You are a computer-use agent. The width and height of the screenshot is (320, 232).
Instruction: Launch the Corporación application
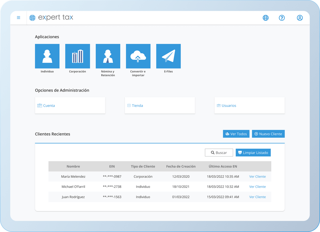(x=78, y=56)
